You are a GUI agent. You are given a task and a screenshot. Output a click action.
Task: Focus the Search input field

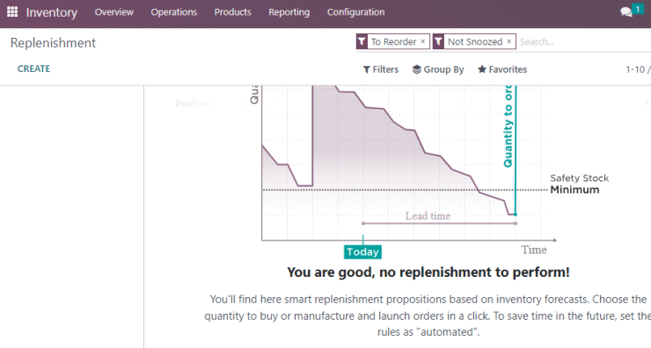[x=584, y=42]
